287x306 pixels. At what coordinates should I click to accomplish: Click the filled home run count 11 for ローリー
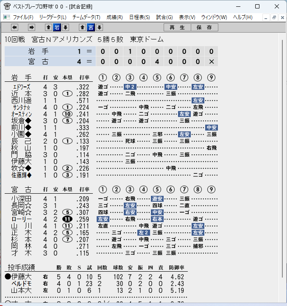tap(67, 219)
